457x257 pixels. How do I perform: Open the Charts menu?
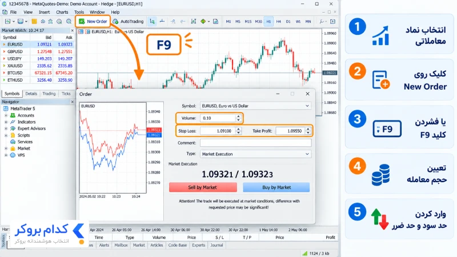tap(62, 12)
